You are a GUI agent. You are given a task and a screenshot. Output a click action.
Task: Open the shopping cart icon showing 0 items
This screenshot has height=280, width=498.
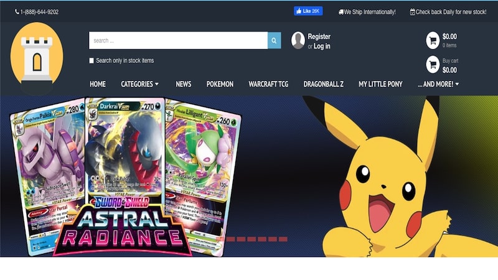pyautogui.click(x=433, y=40)
